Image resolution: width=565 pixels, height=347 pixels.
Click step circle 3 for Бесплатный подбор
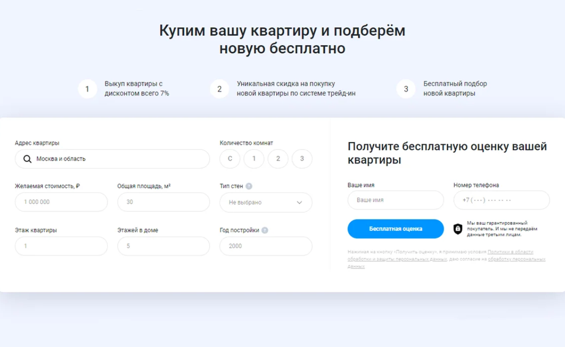(405, 89)
